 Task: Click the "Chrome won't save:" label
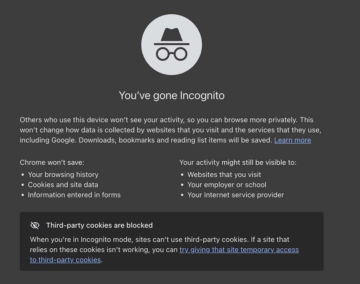52,163
